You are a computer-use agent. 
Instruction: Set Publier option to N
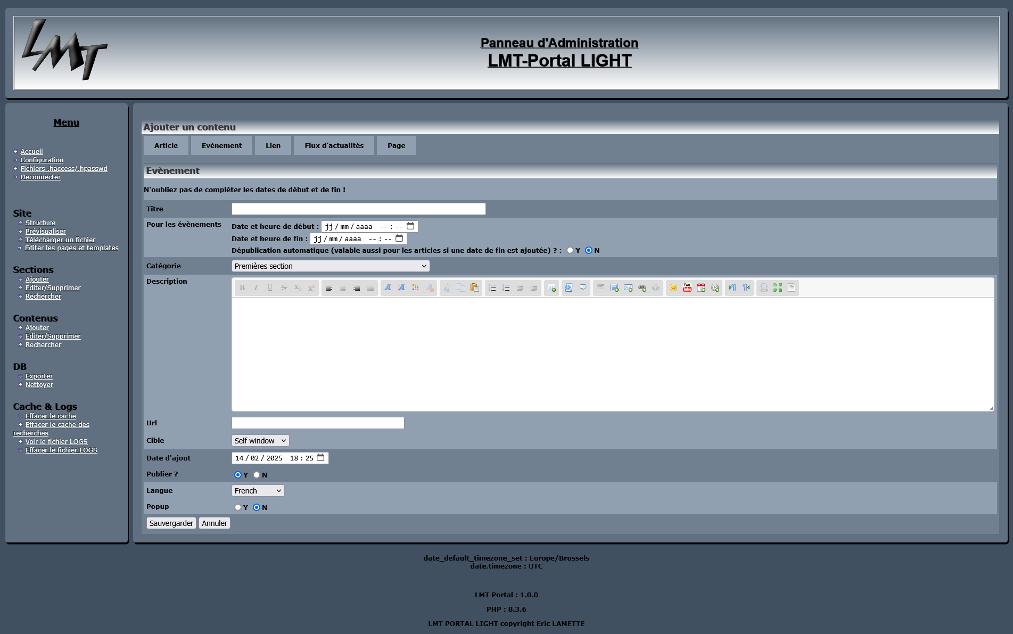[257, 475]
